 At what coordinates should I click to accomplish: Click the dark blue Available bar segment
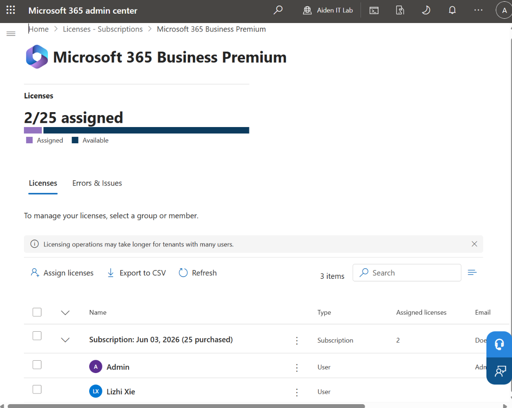(146, 130)
